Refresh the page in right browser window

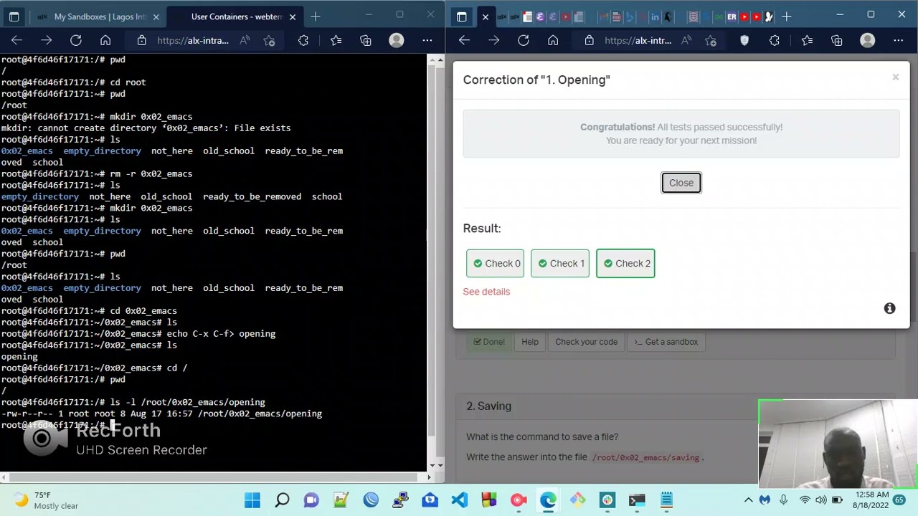(524, 41)
